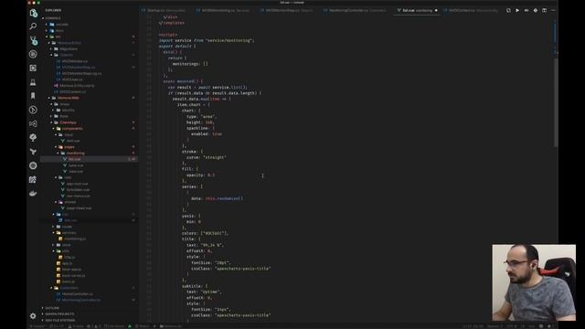585x329 pixels.
Task: Click the 'monitorings: []' code line
Action: pyautogui.click(x=190, y=64)
